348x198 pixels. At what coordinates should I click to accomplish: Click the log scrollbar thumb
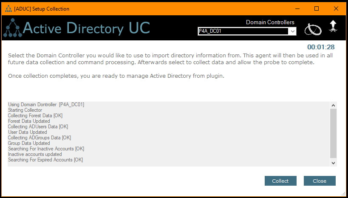pyautogui.click(x=333, y=133)
